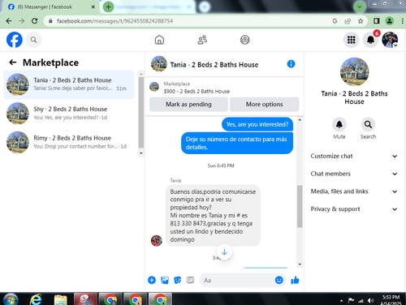The image size is (406, 305).
Task: Launch Internet Explorer from taskbar
Action: coord(36,299)
